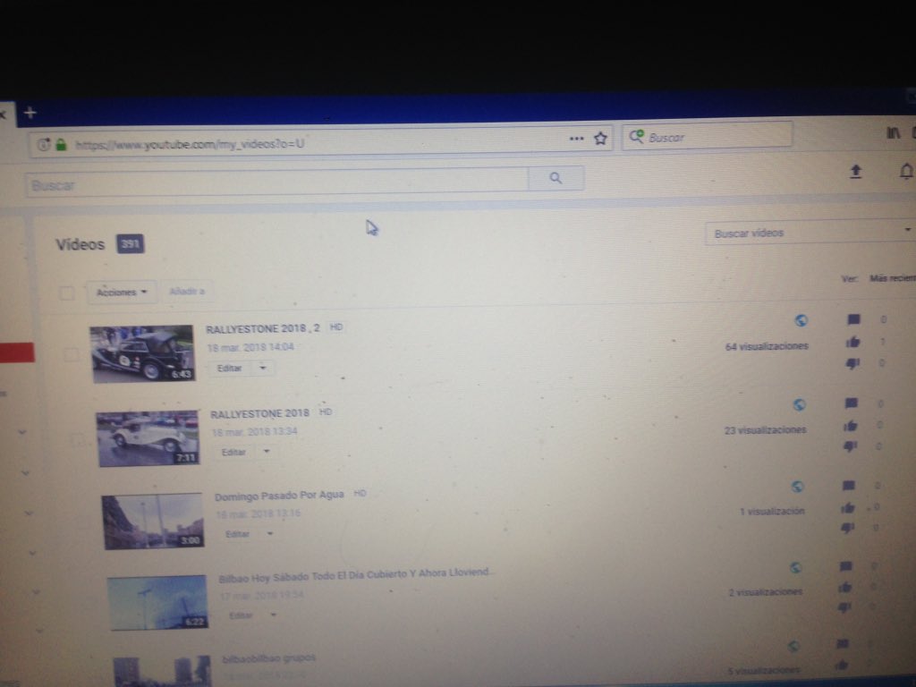916x687 pixels.
Task: Open Bilbao Hoy Sábado Todo El Día Cubierto link
Action: tap(356, 575)
